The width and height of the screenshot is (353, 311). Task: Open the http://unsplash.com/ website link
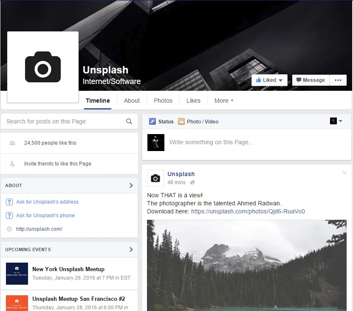pyautogui.click(x=39, y=229)
